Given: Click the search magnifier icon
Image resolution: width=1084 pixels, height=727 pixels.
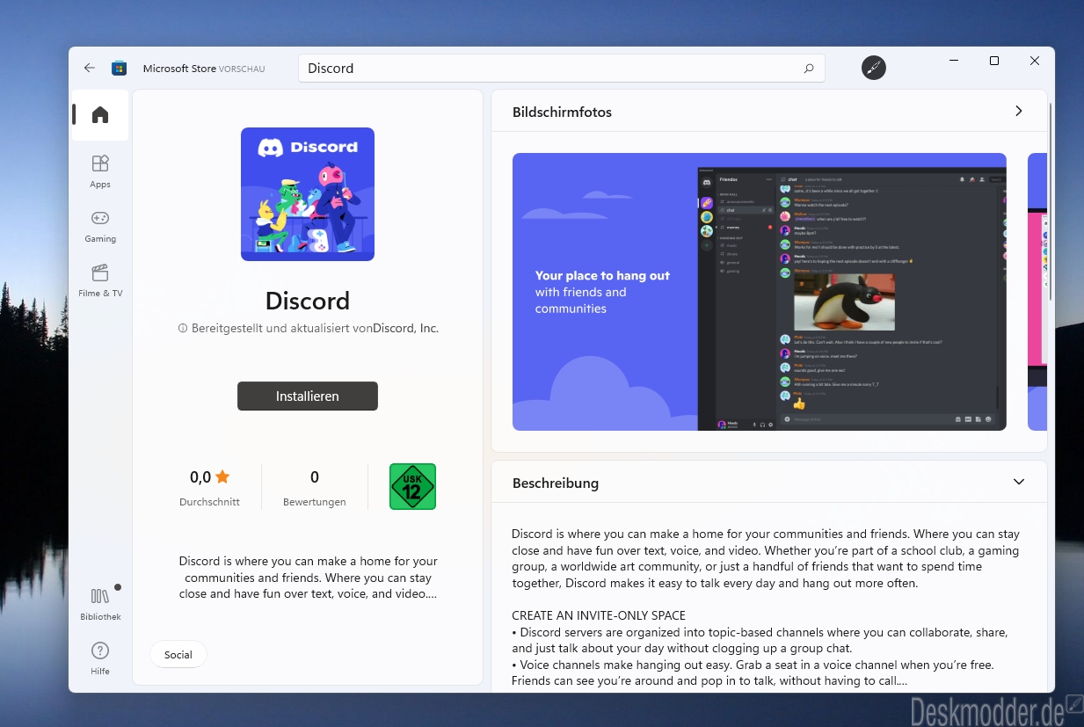Looking at the screenshot, I should [x=809, y=69].
